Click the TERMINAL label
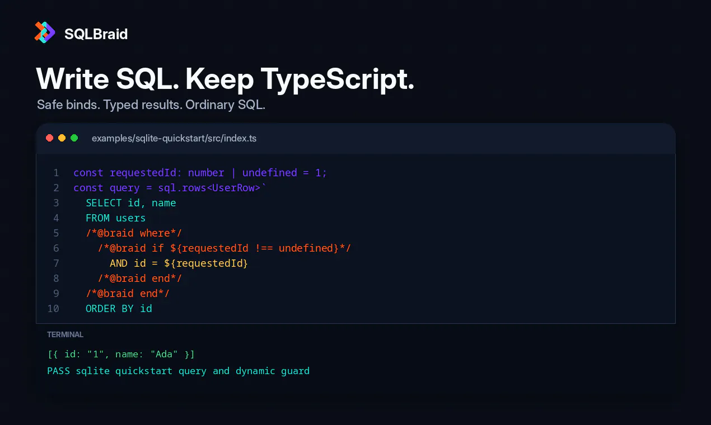Image resolution: width=711 pixels, height=425 pixels. (66, 334)
